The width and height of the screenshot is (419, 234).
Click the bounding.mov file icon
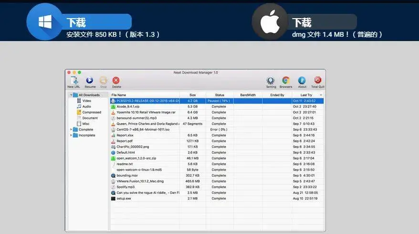[x=113, y=175]
